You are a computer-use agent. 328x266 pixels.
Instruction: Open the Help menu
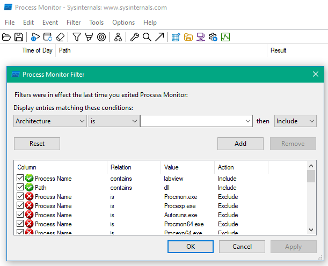click(150, 23)
